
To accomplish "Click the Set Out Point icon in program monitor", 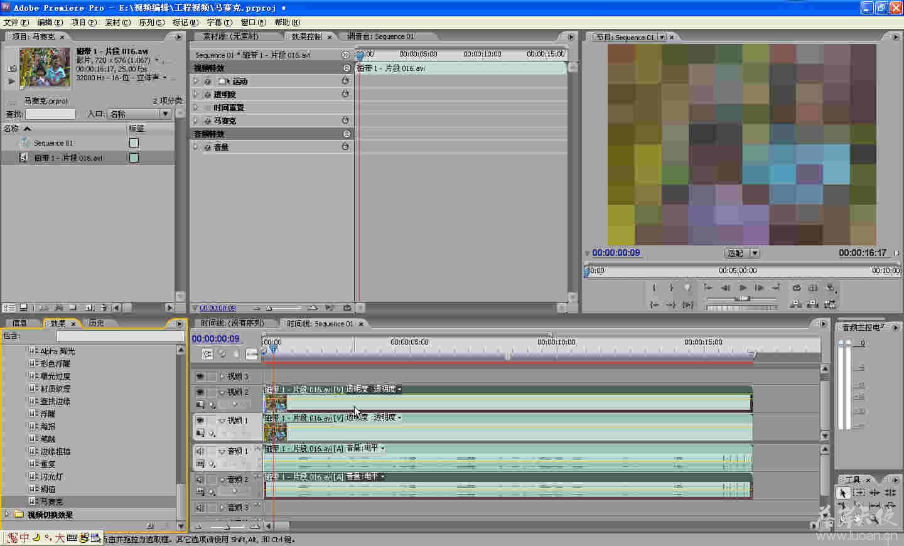I will tap(671, 288).
